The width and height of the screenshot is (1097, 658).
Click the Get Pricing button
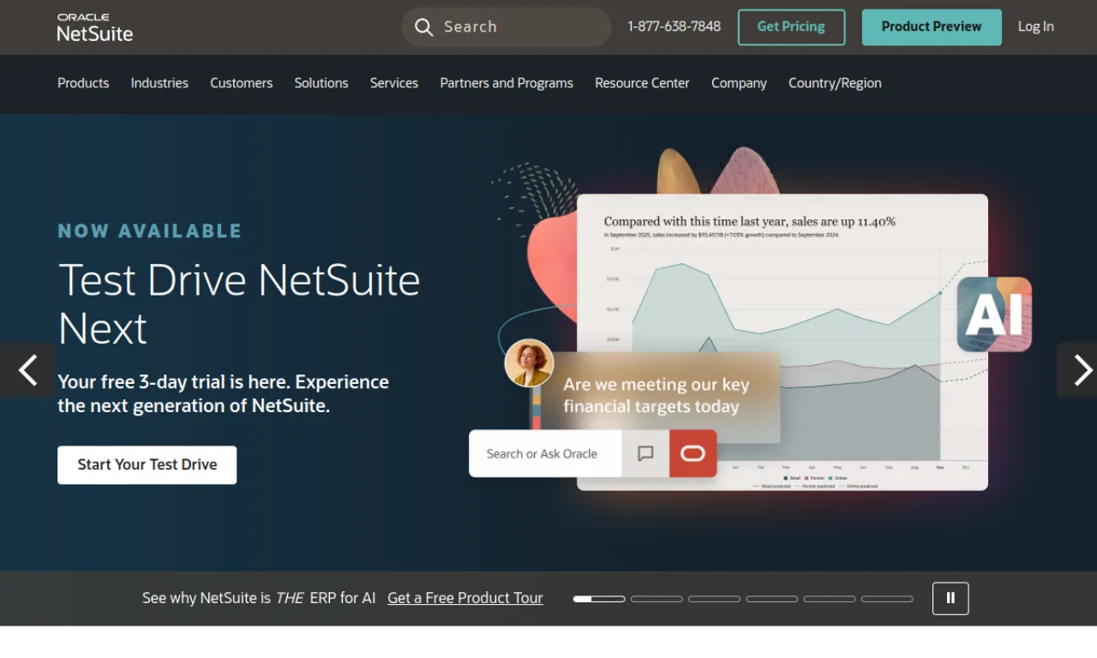tap(791, 27)
